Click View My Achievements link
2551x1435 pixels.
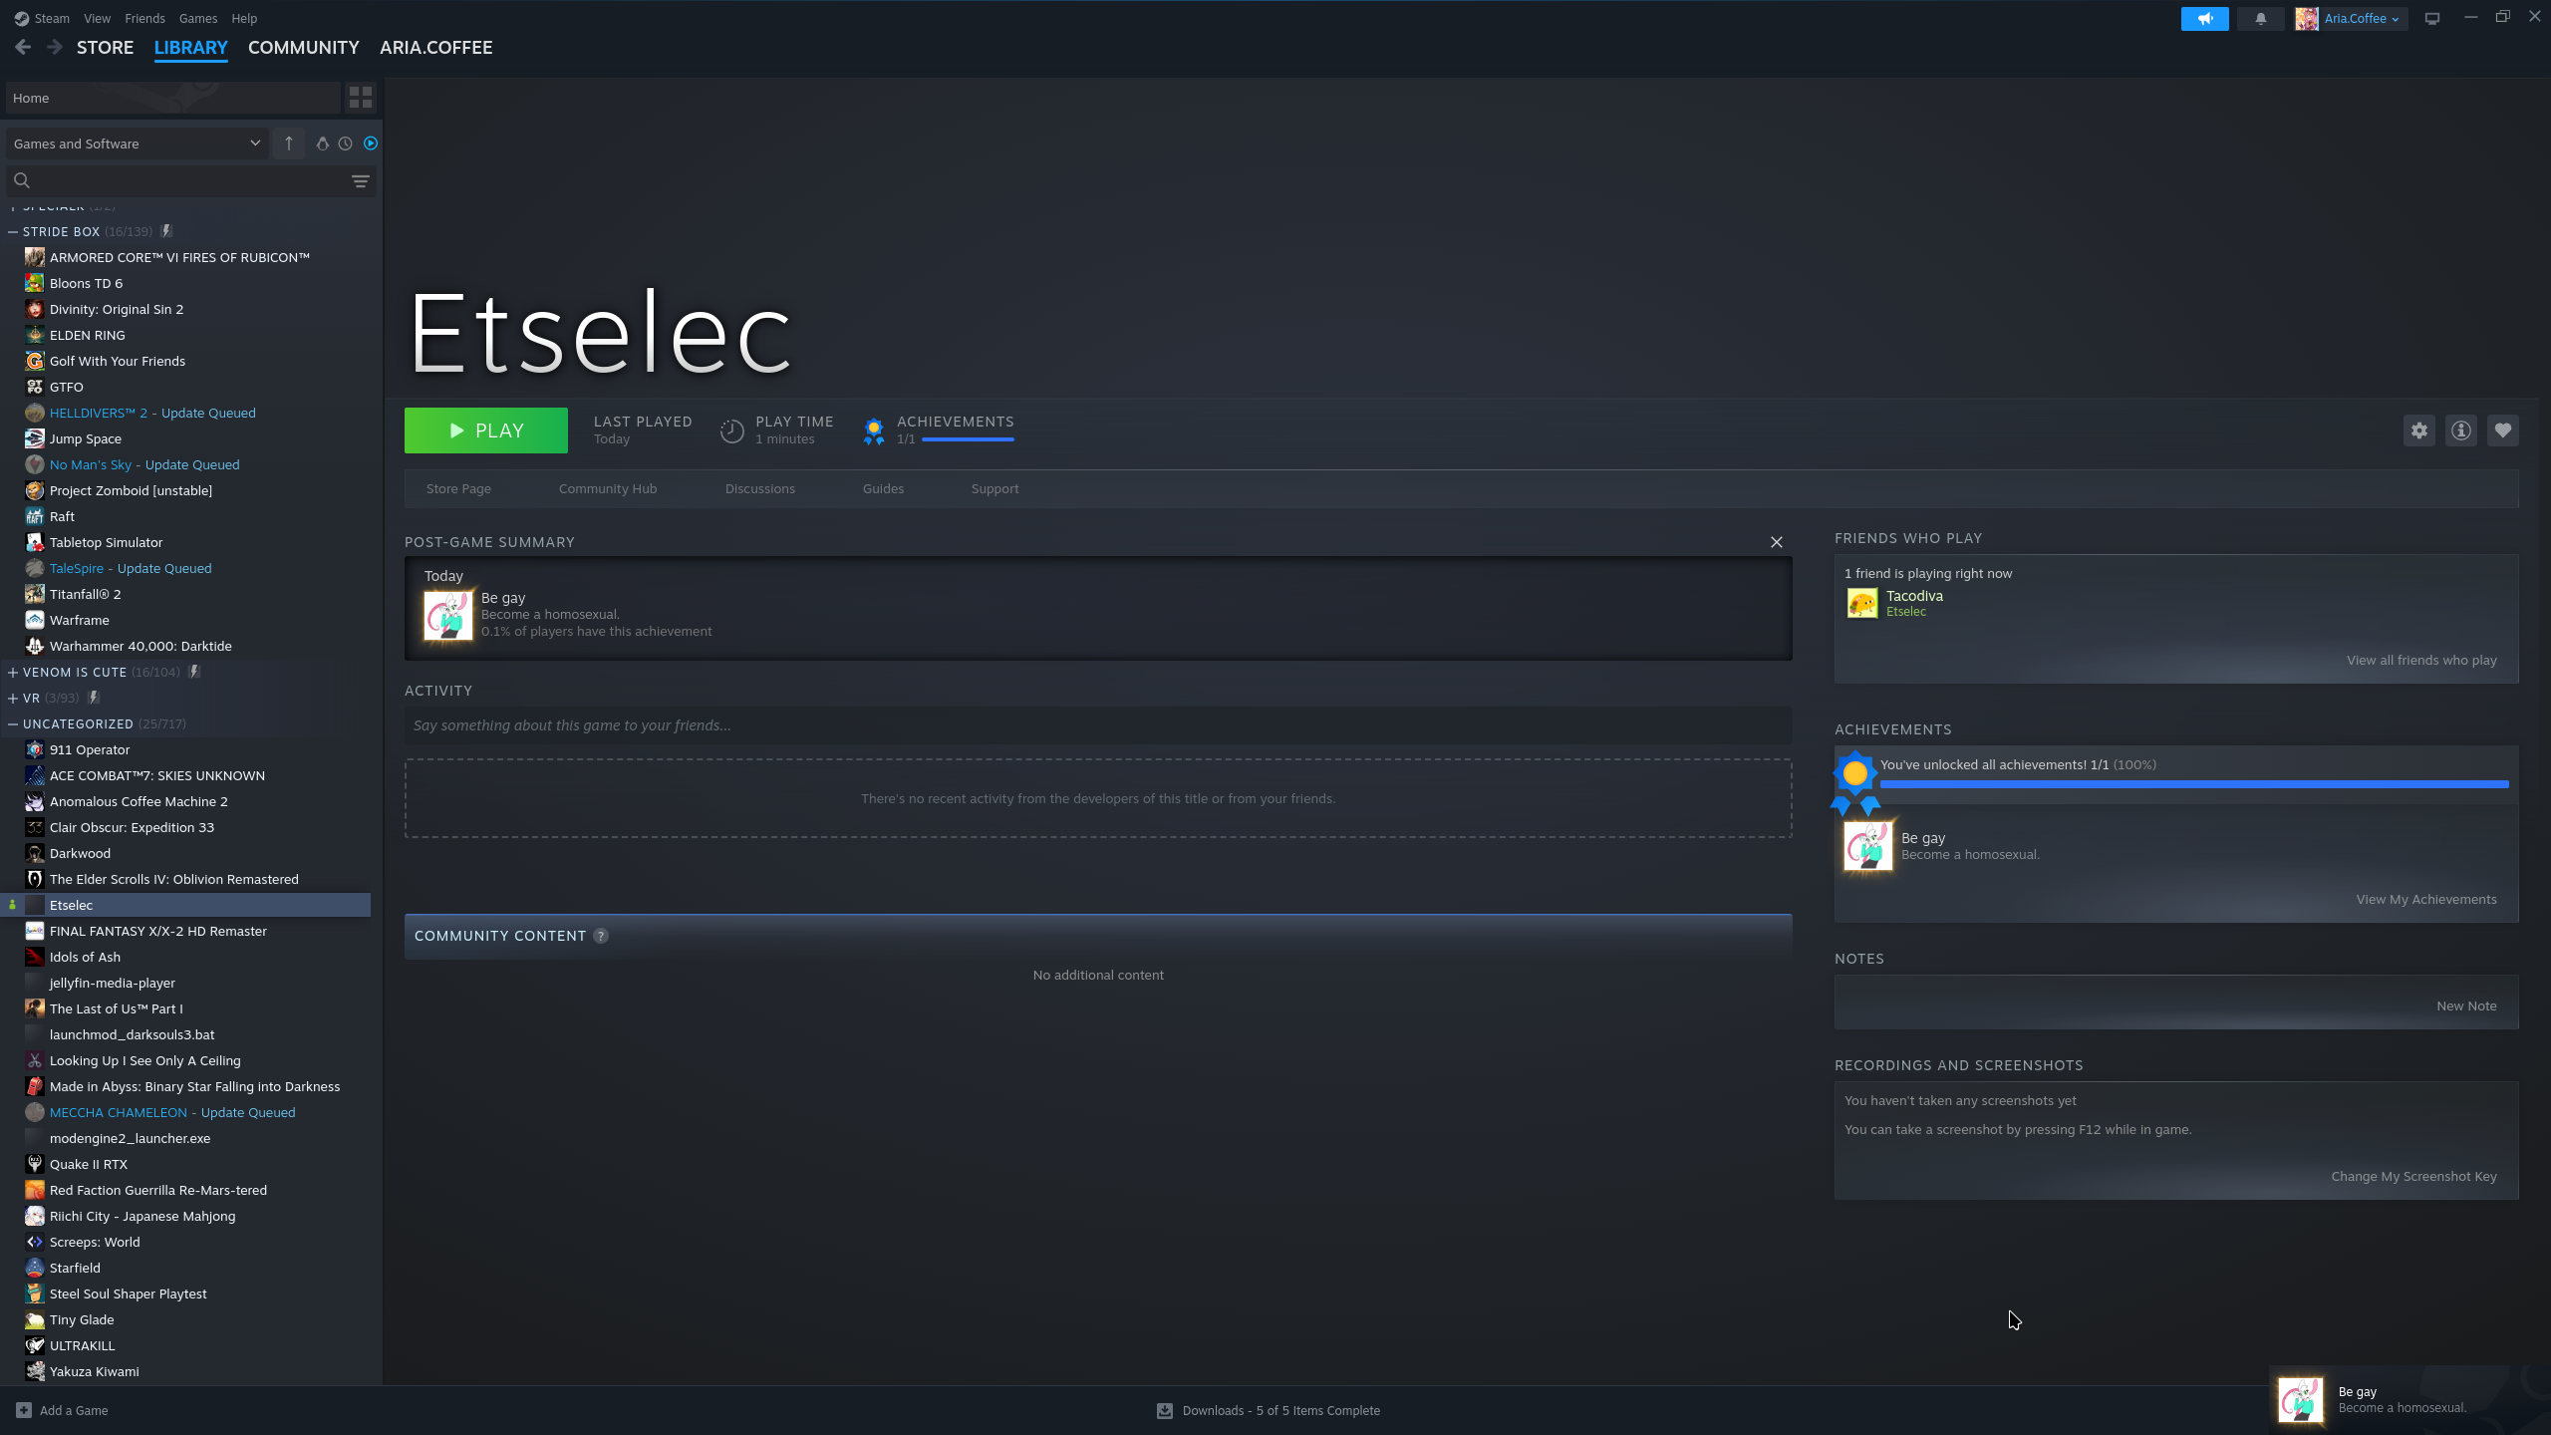coord(2426,899)
